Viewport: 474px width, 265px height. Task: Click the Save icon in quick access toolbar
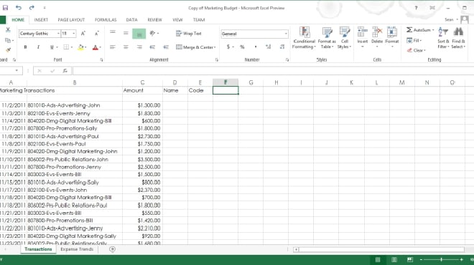[5, 8]
